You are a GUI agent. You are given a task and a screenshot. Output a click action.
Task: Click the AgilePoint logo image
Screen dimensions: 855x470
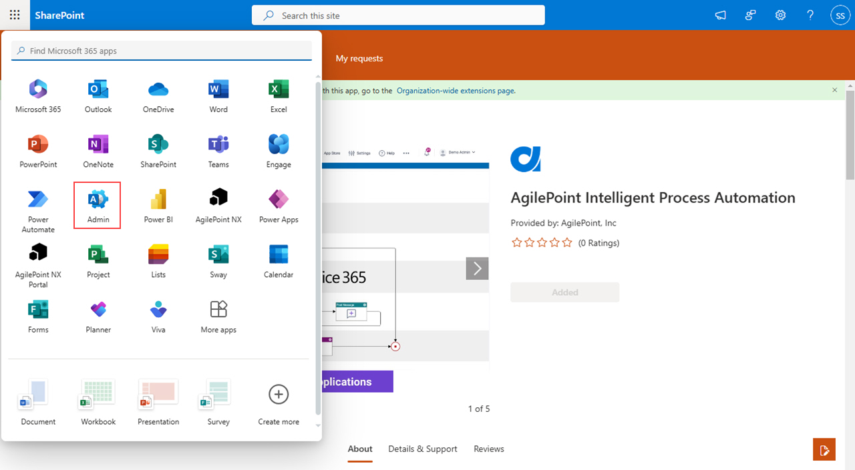[x=526, y=159]
